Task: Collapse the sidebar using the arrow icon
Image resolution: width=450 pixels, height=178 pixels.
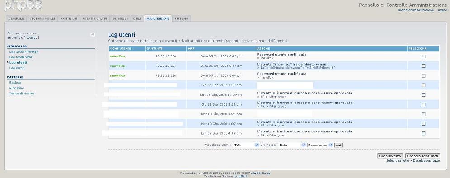Action: pos(92,34)
